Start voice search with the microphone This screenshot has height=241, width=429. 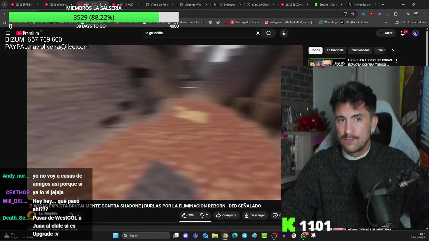[x=284, y=33]
